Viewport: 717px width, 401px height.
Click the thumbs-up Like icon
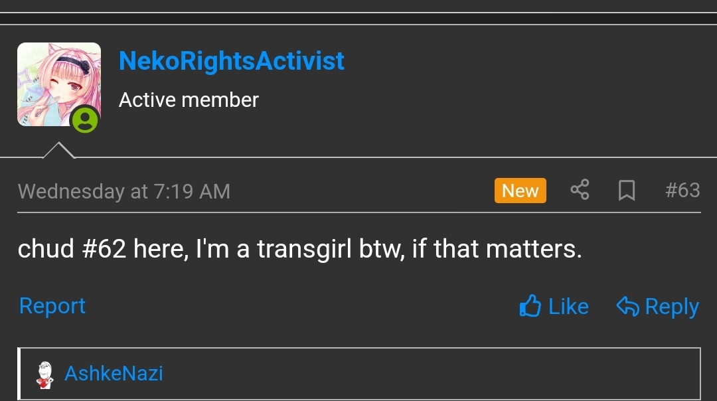click(x=530, y=305)
